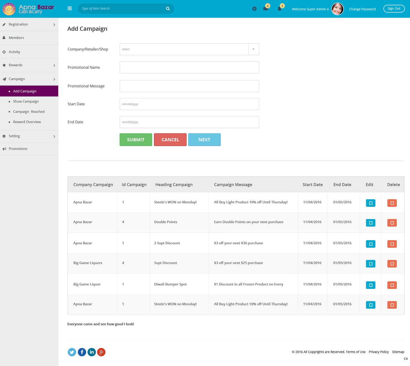The width and height of the screenshot is (410, 366).
Task: Click the Company Campaign column header
Action: click(x=93, y=185)
